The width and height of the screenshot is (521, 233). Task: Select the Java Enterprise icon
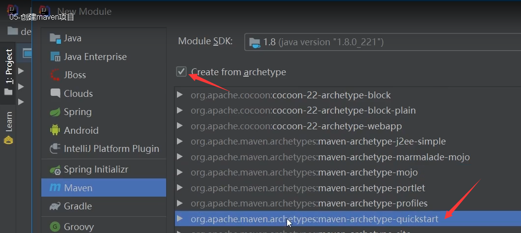55,57
